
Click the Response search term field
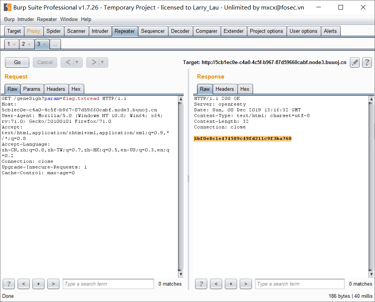pos(300,284)
